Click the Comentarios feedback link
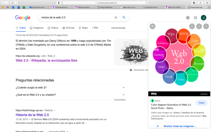Viewport: 211px width, 132px height. pos(120,100)
